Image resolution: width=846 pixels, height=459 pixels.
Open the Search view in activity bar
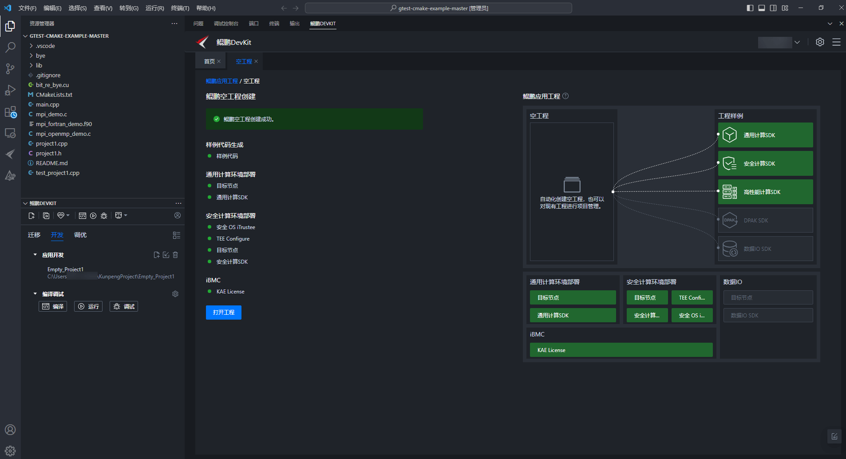click(x=10, y=47)
